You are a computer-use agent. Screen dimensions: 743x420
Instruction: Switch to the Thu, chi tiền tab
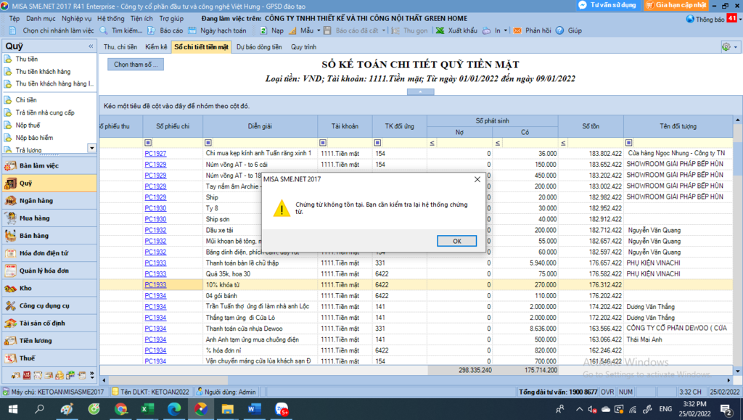click(x=120, y=47)
